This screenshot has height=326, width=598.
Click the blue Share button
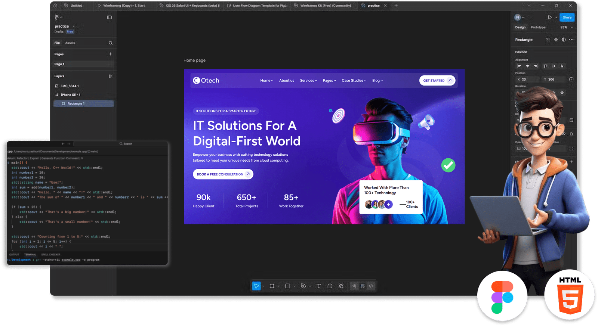(567, 18)
